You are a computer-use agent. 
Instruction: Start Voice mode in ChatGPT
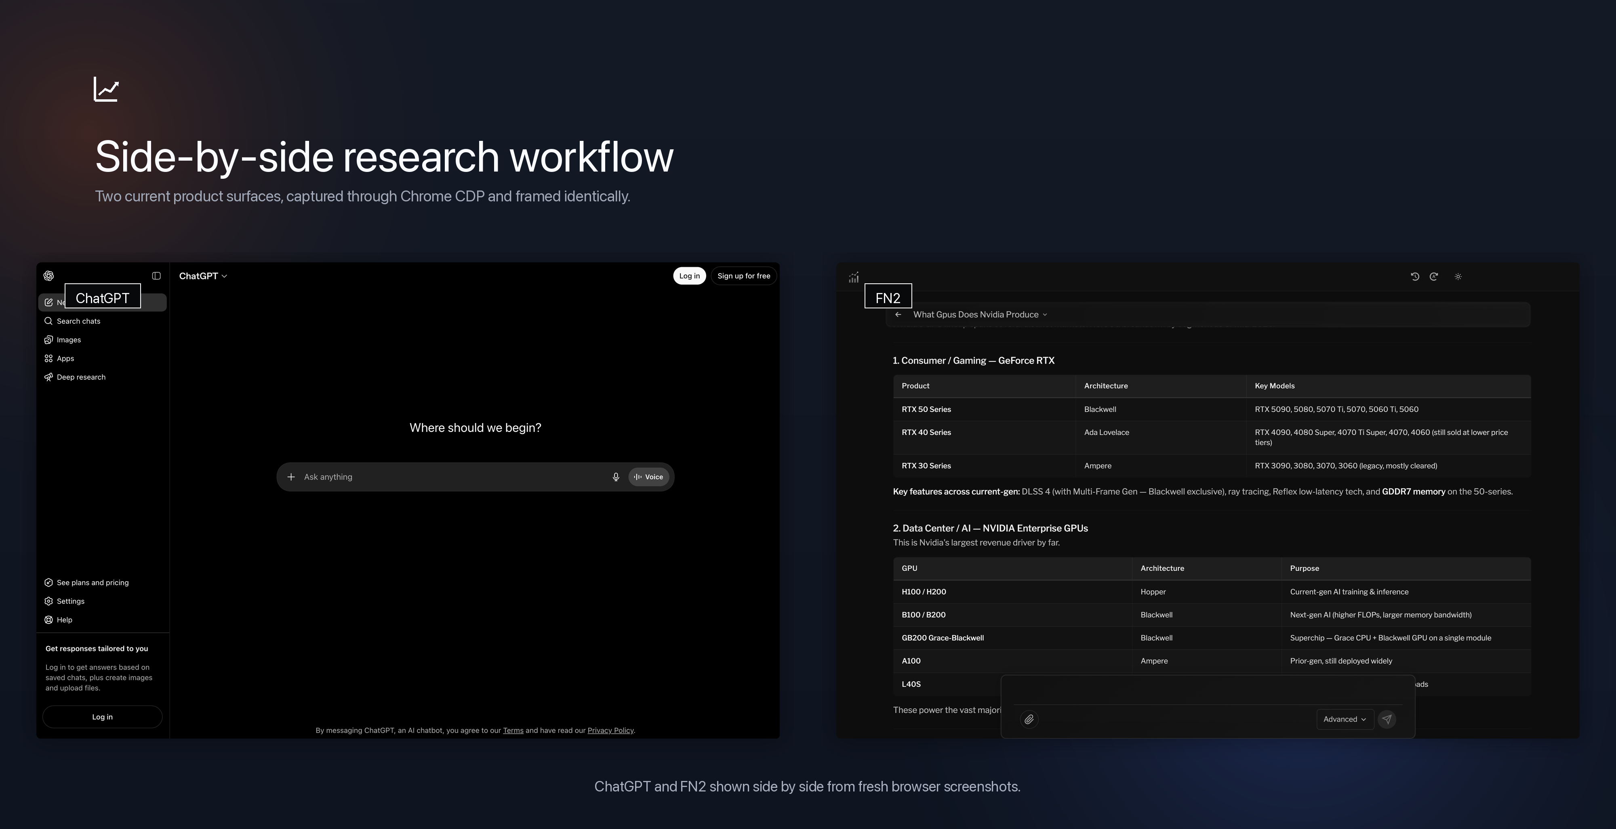point(649,477)
